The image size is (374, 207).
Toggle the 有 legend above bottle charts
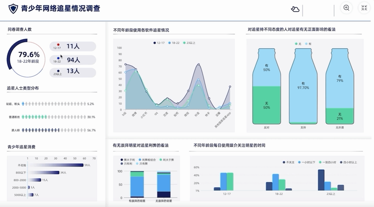[308, 44]
